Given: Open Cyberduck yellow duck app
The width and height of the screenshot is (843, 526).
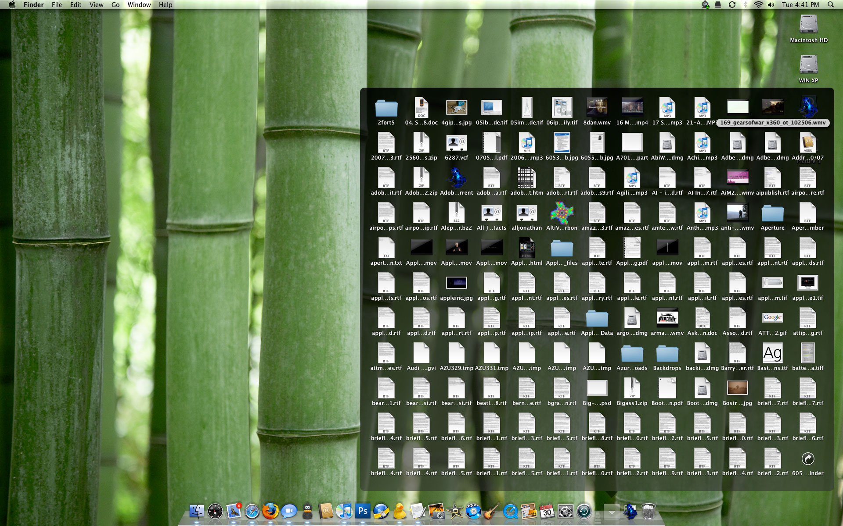Looking at the screenshot, I should pos(400,511).
